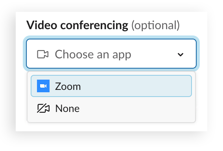The height and width of the screenshot is (151, 223).
Task: Click the crossed-out camera icon beside None
Action: (43, 108)
